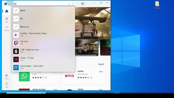Select the dark green banner thumbnail
Image resolution: width=174 pixels, height=98 pixels.
pyautogui.click(x=105, y=47)
